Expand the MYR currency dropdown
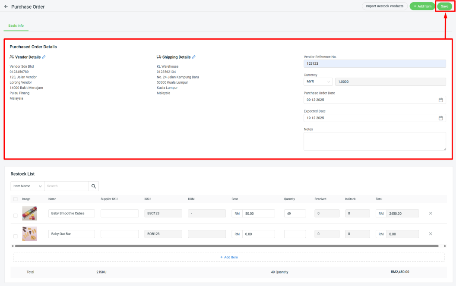 (x=318, y=82)
